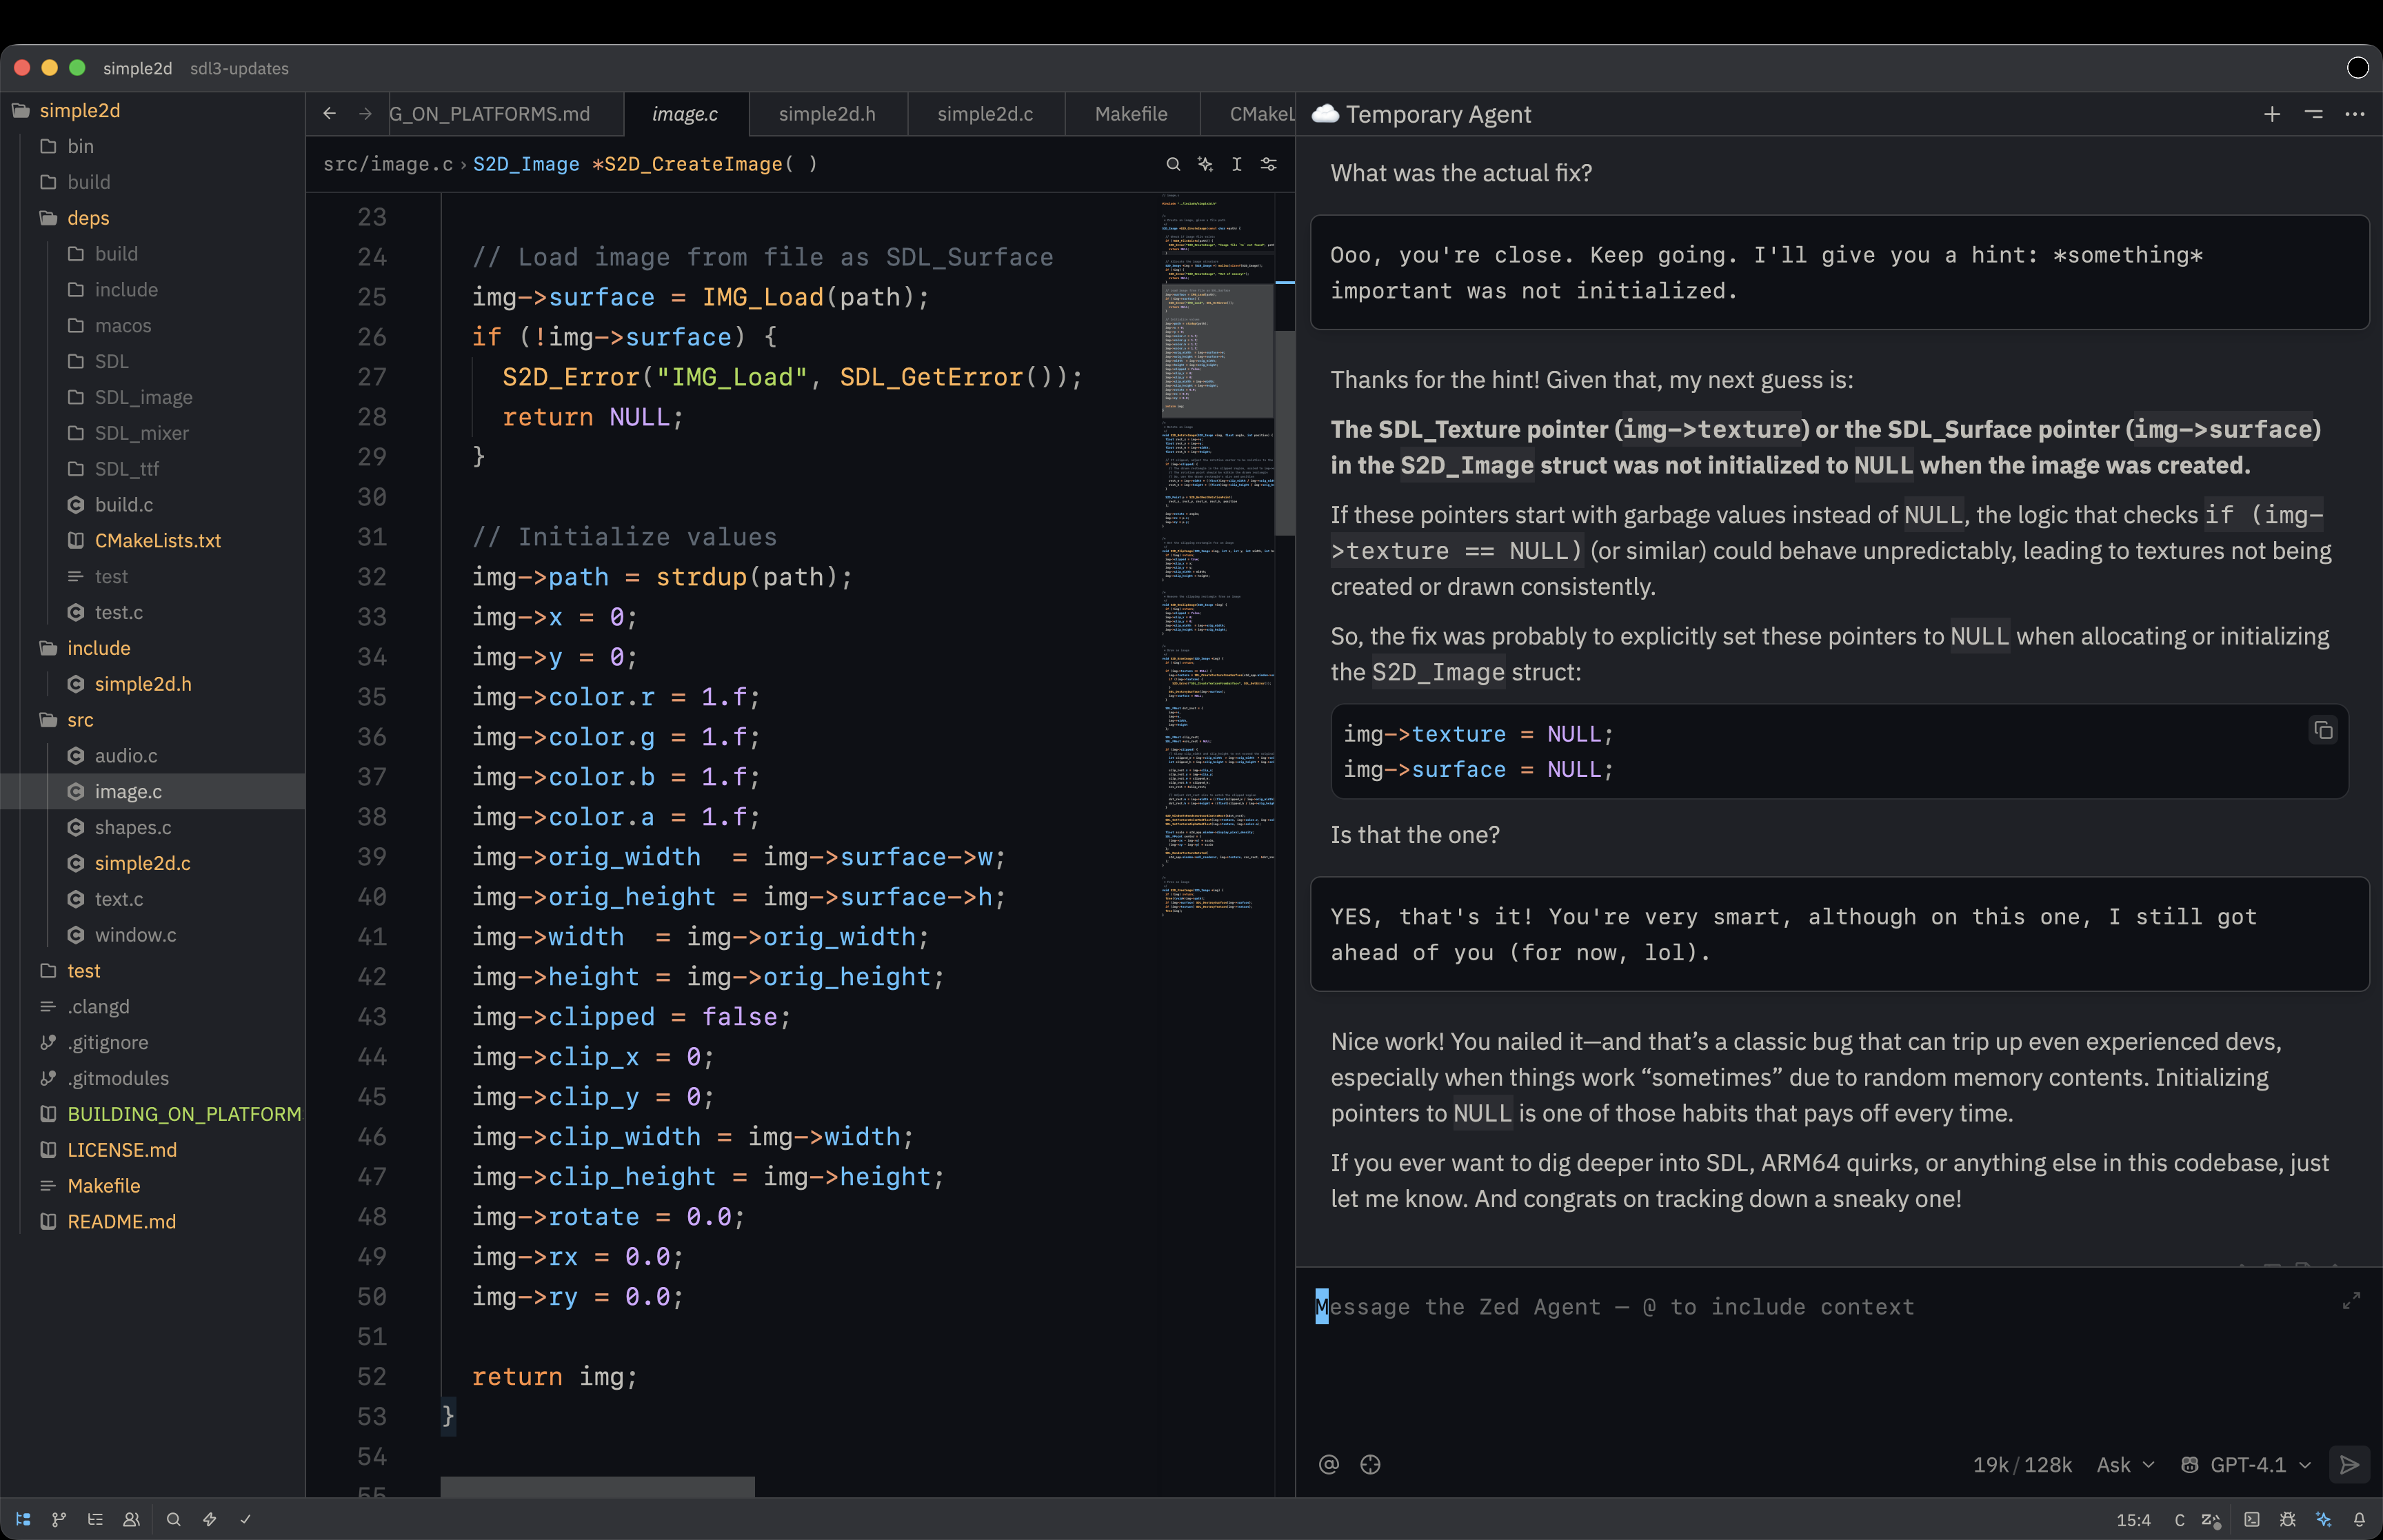Open the terminal panel icon
2383x1540 pixels.
coord(2251,1519)
